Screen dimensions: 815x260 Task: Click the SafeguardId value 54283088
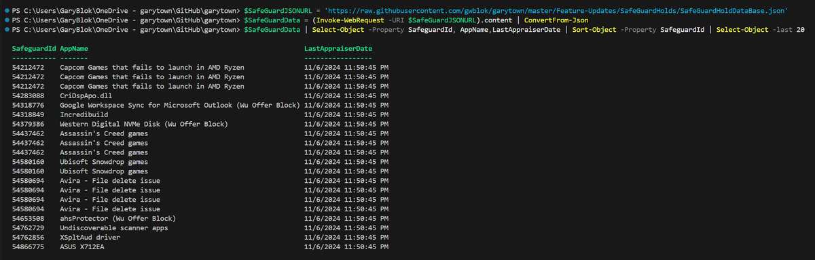pos(29,96)
